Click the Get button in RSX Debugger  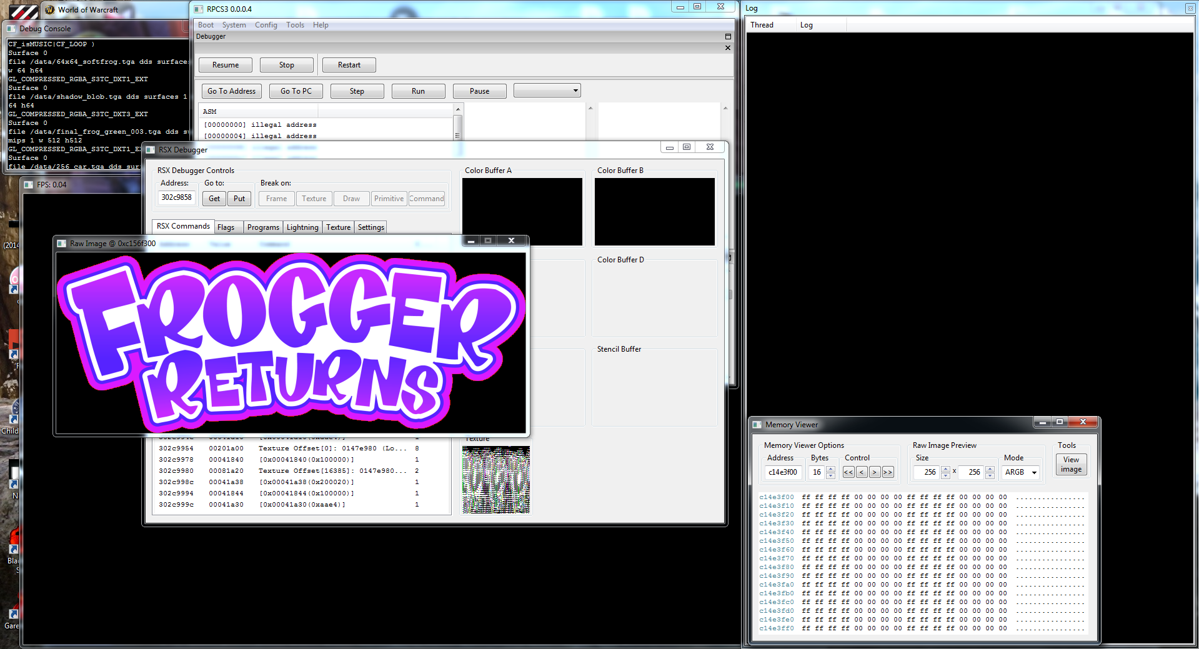click(x=214, y=199)
